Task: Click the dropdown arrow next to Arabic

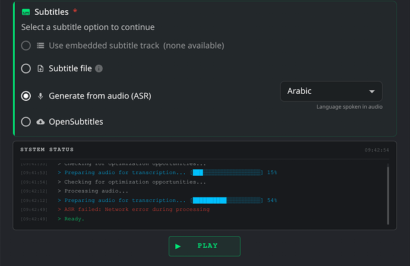Action: 372,91
